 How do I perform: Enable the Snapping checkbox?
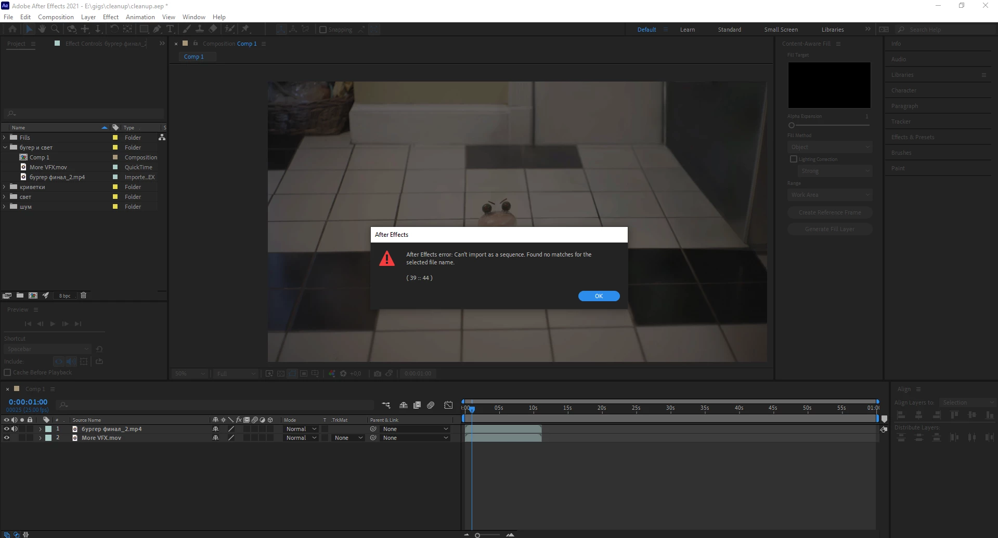tap(323, 30)
